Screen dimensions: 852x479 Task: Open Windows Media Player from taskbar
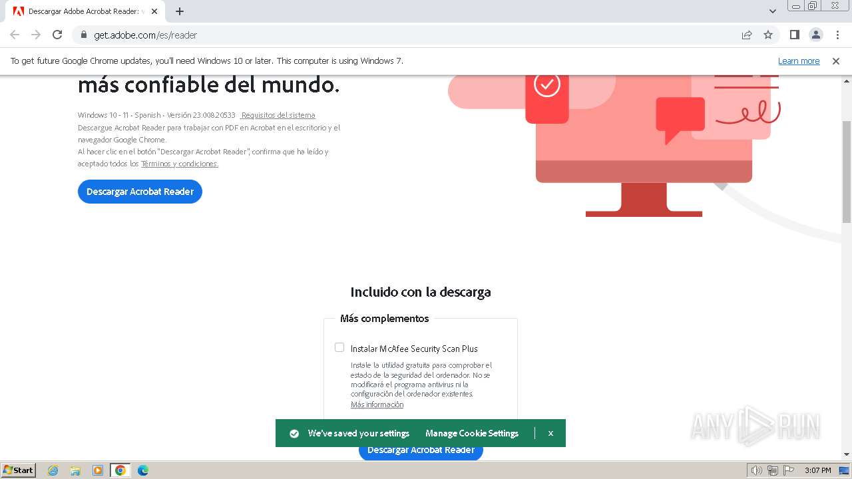(98, 470)
